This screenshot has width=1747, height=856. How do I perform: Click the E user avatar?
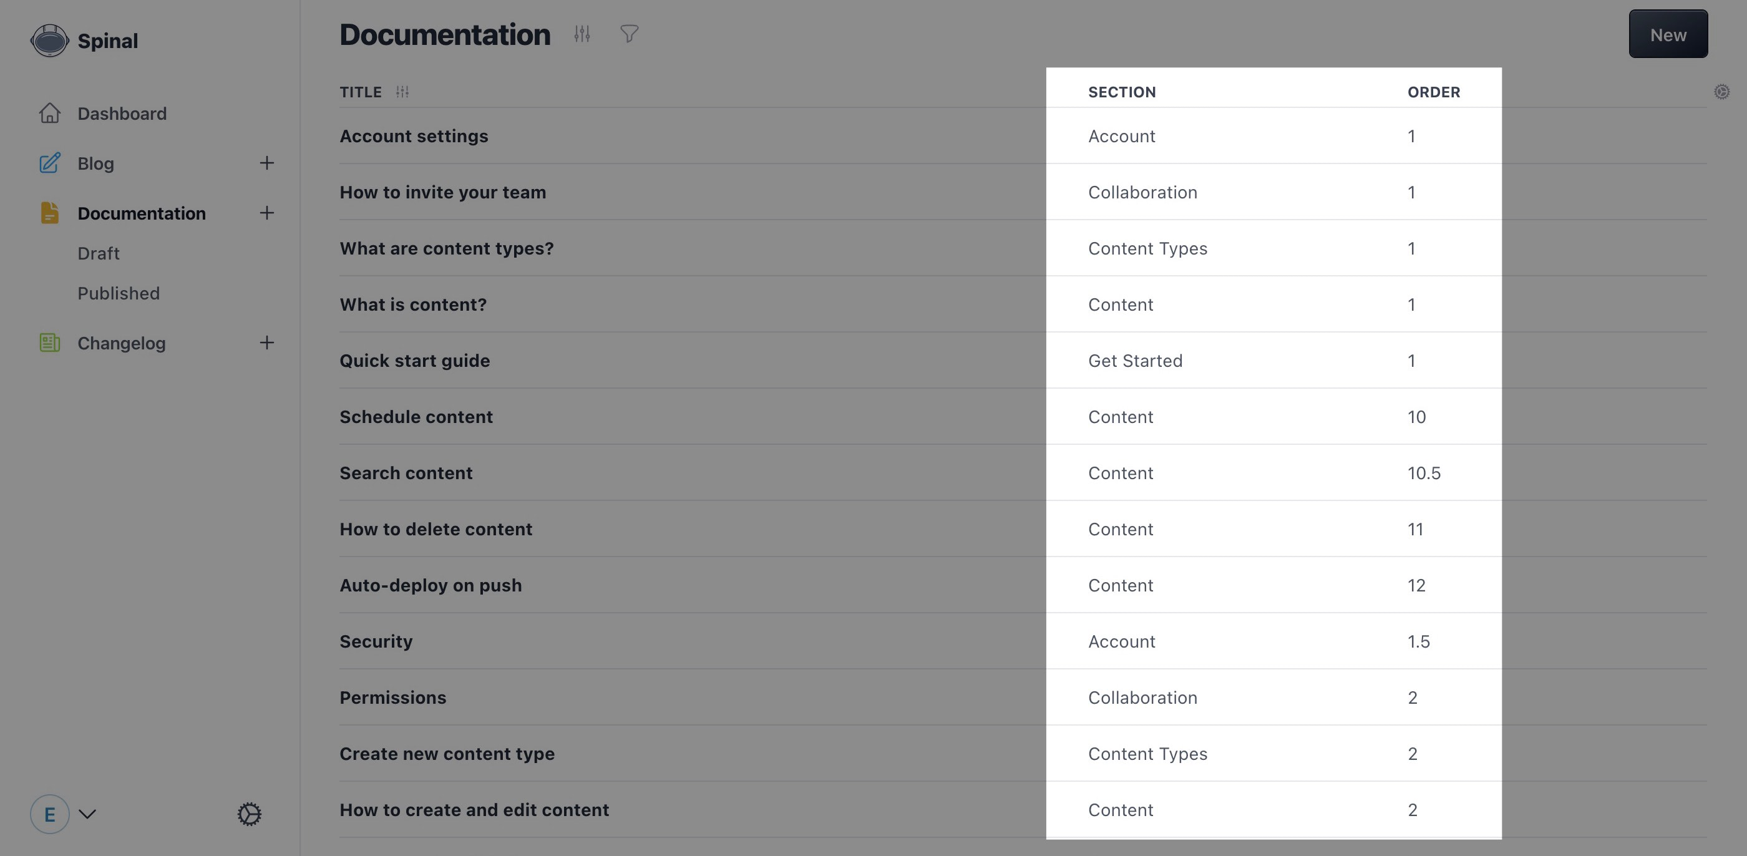click(49, 814)
